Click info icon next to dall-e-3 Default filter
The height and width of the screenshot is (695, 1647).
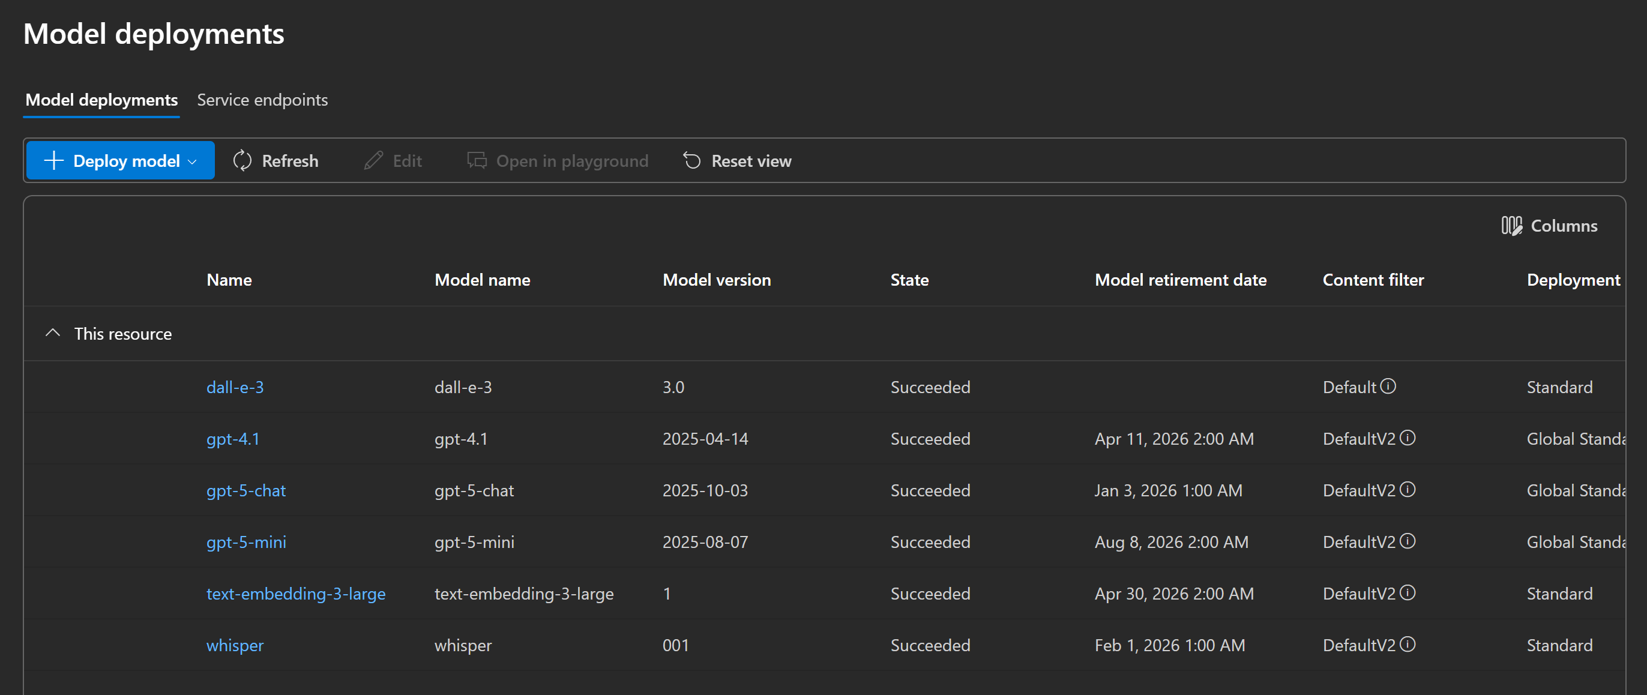tap(1388, 386)
